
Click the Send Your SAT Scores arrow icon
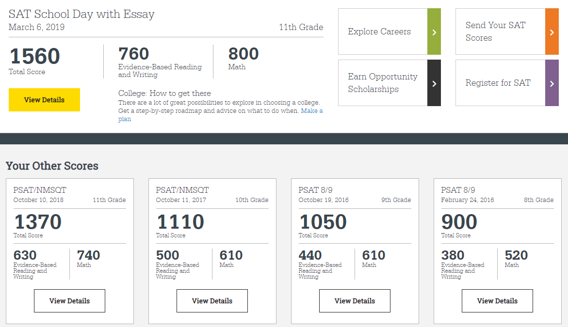tap(552, 31)
